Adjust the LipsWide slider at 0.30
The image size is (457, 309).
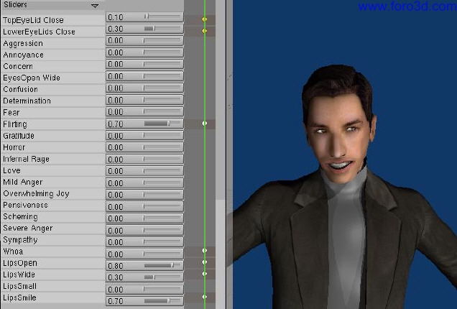point(144,277)
